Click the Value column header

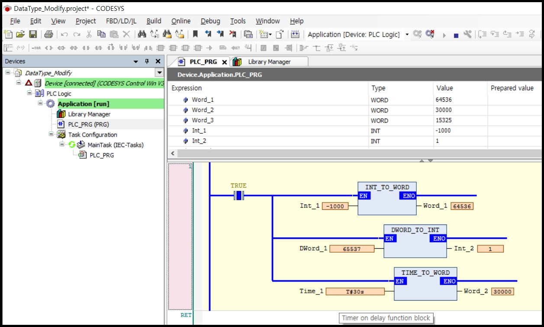tap(444, 88)
